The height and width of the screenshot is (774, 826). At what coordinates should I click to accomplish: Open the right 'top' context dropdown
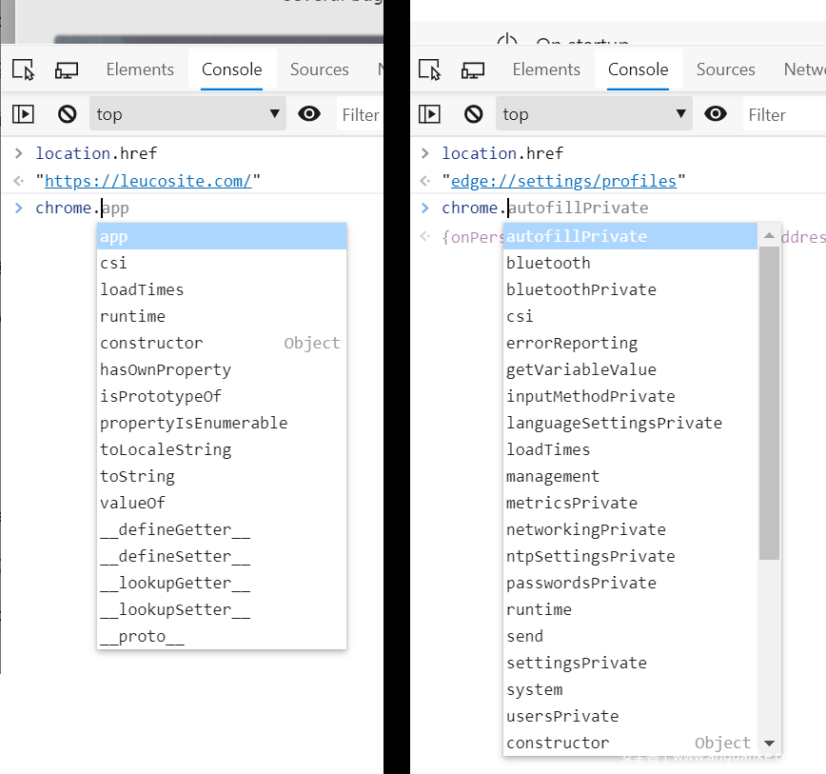594,114
